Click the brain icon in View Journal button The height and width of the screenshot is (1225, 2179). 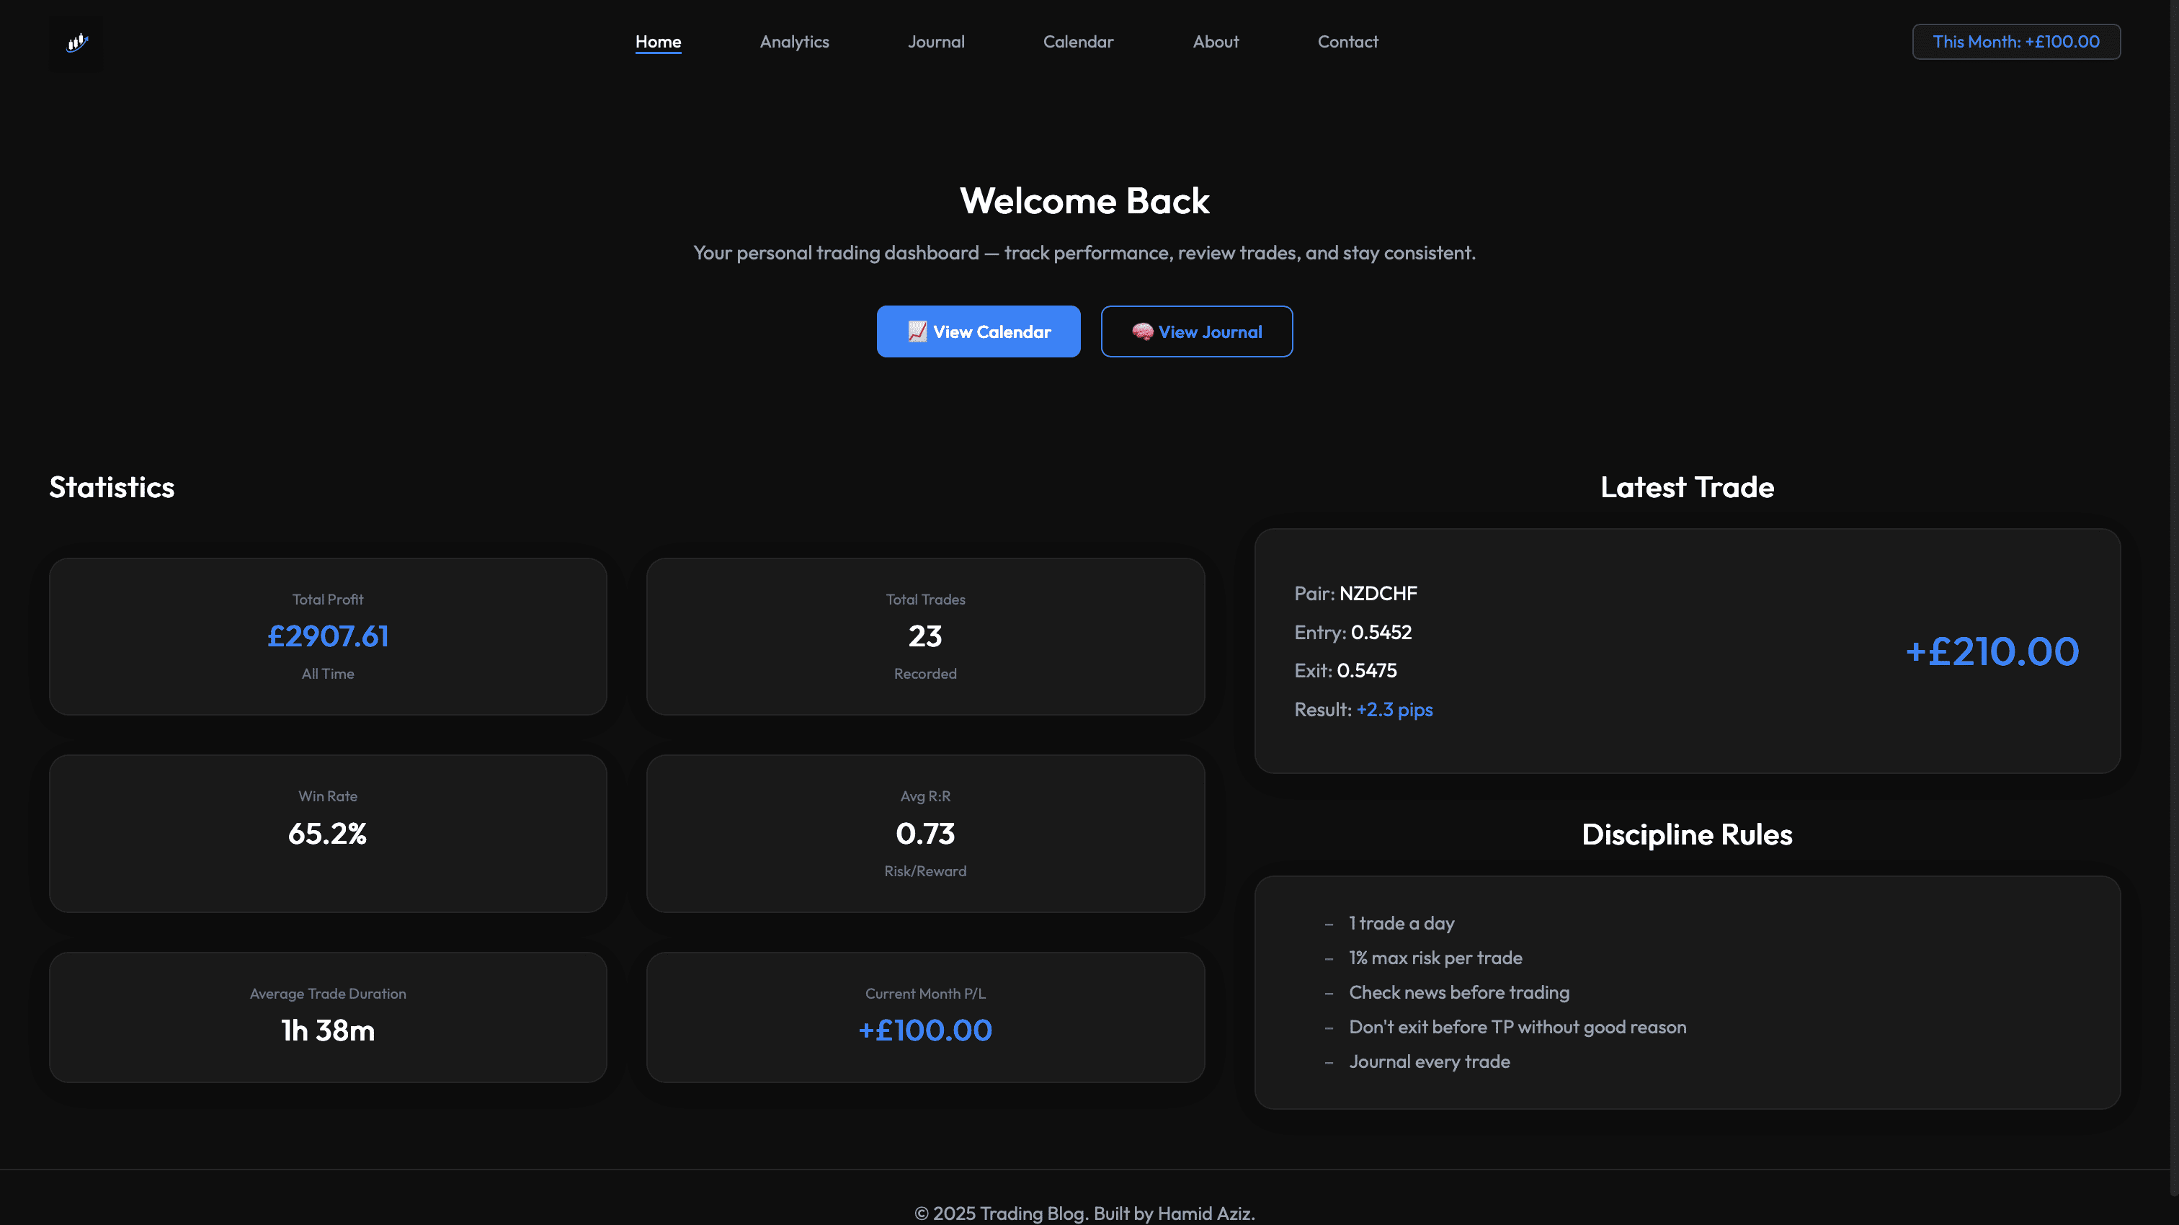tap(1142, 331)
